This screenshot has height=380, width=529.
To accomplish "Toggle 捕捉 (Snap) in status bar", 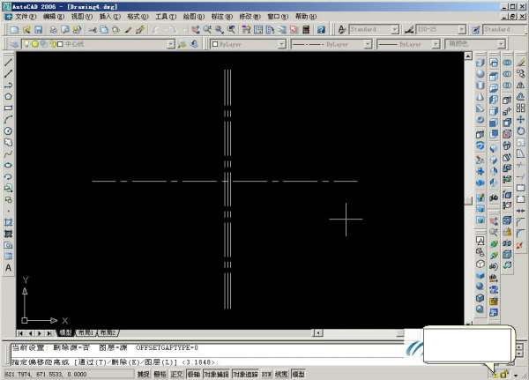I will pyautogui.click(x=143, y=374).
